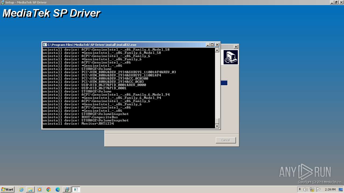Viewport: 344px width, 193px height.
Task: Click the installer computer icon in setup dialog
Action: click(231, 57)
